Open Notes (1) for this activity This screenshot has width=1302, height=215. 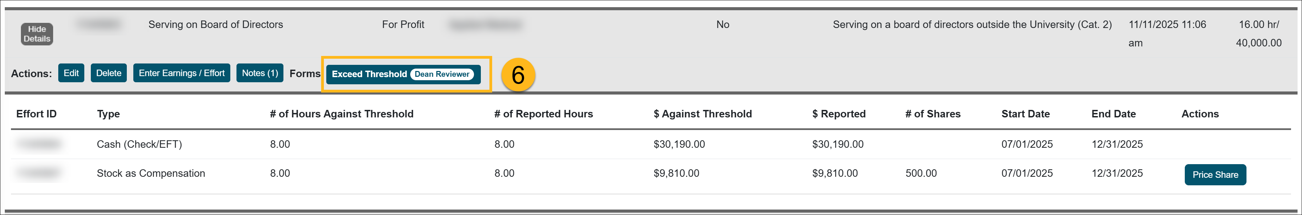[260, 73]
